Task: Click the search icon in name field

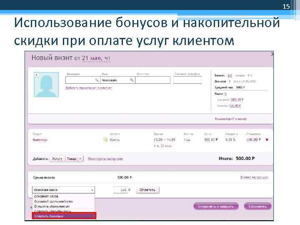Action: tap(132, 80)
